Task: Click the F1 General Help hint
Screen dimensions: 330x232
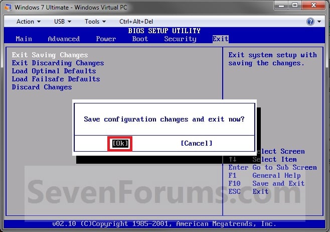Action: 264,176
